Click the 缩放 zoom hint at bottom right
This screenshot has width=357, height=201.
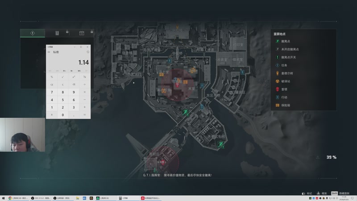[322, 193]
